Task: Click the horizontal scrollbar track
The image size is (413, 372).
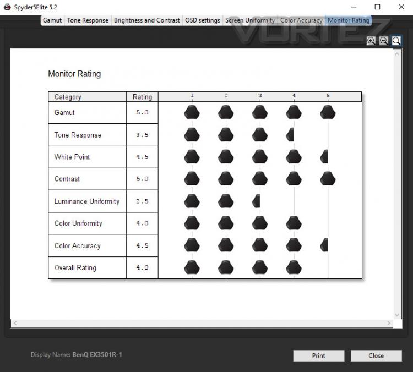Action: 202,323
